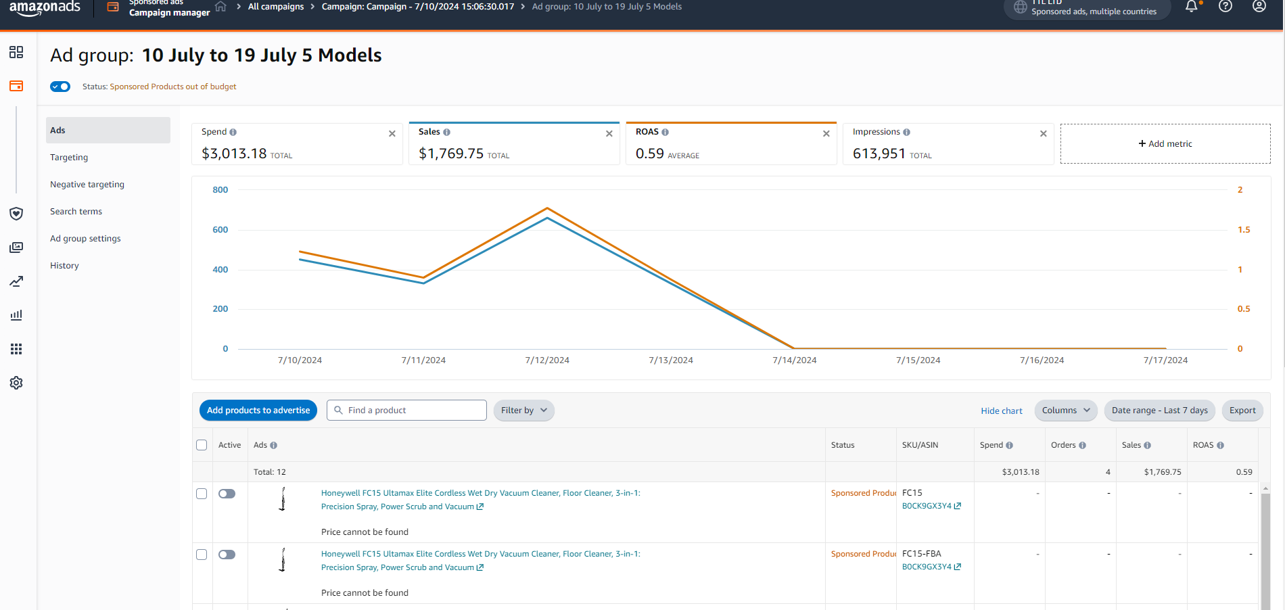Click Add products to advertise button
This screenshot has height=610, width=1285.
coord(258,410)
